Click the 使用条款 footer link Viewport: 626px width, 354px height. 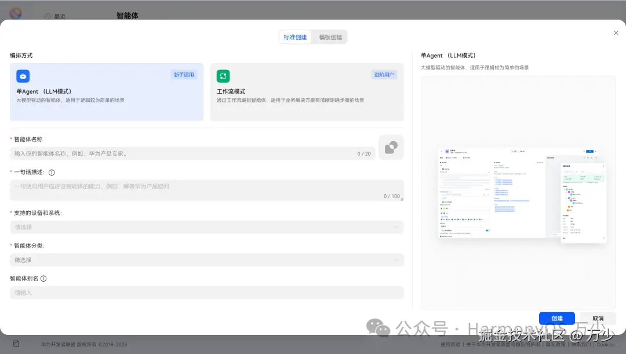[450, 344]
